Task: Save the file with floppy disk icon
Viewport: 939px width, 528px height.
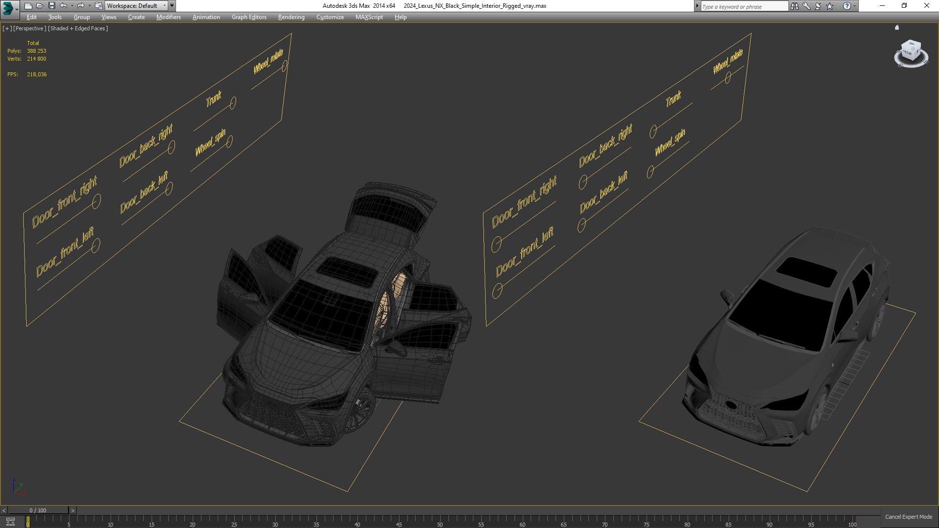Action: 51,6
